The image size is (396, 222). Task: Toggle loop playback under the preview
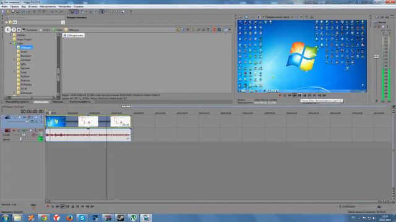[x=285, y=96]
